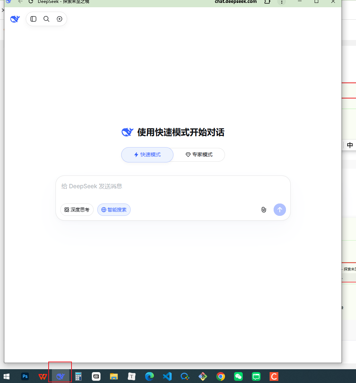Switch to 专家模式 expert mode tab
The image size is (356, 383).
(x=199, y=154)
